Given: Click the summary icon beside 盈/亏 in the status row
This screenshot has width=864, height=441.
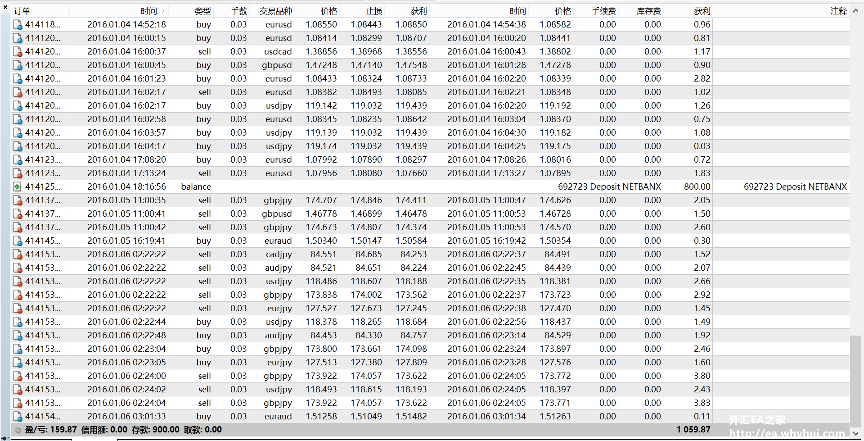Looking at the screenshot, I should point(18,430).
